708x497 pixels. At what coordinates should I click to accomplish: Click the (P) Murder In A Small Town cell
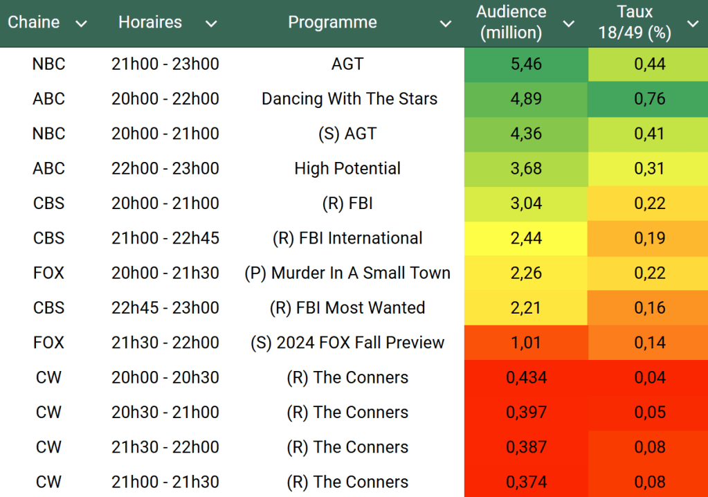click(x=347, y=273)
